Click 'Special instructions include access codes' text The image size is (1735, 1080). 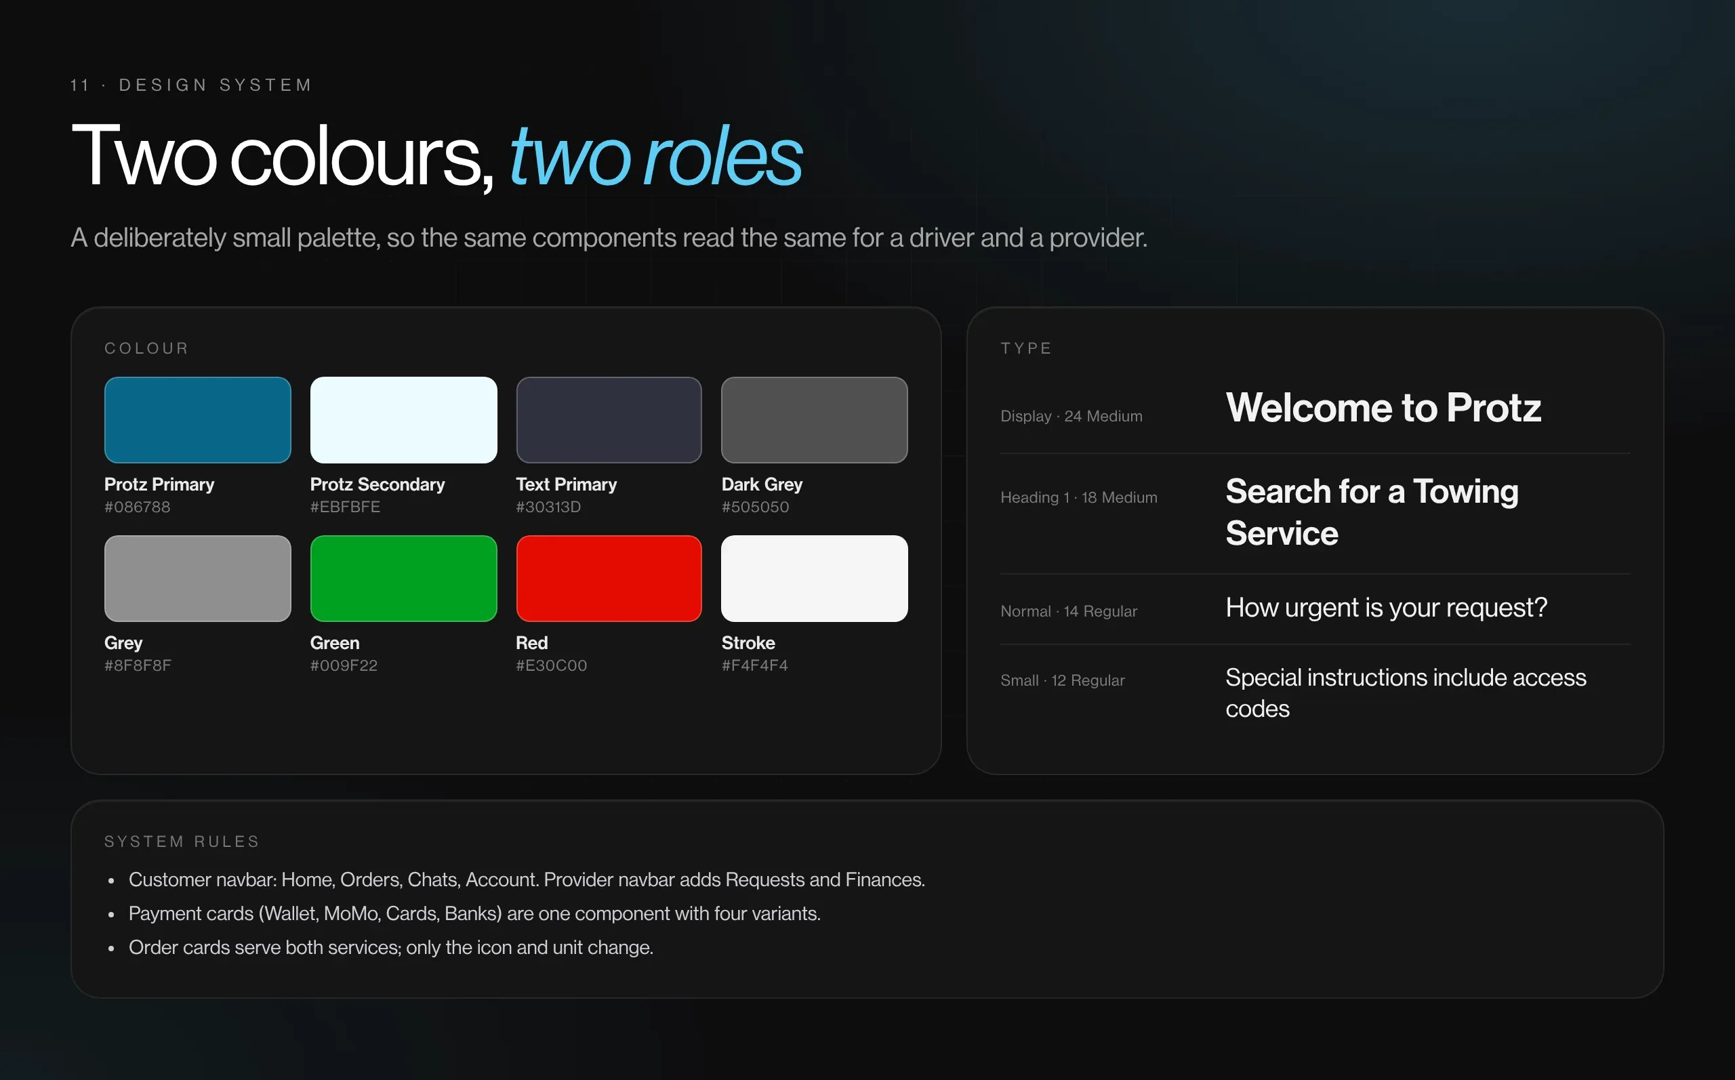tap(1406, 693)
